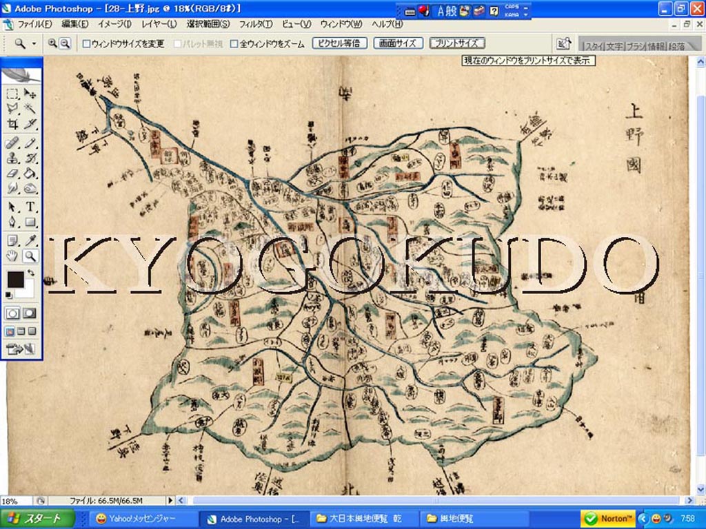Activate the Crop tool

click(12, 123)
